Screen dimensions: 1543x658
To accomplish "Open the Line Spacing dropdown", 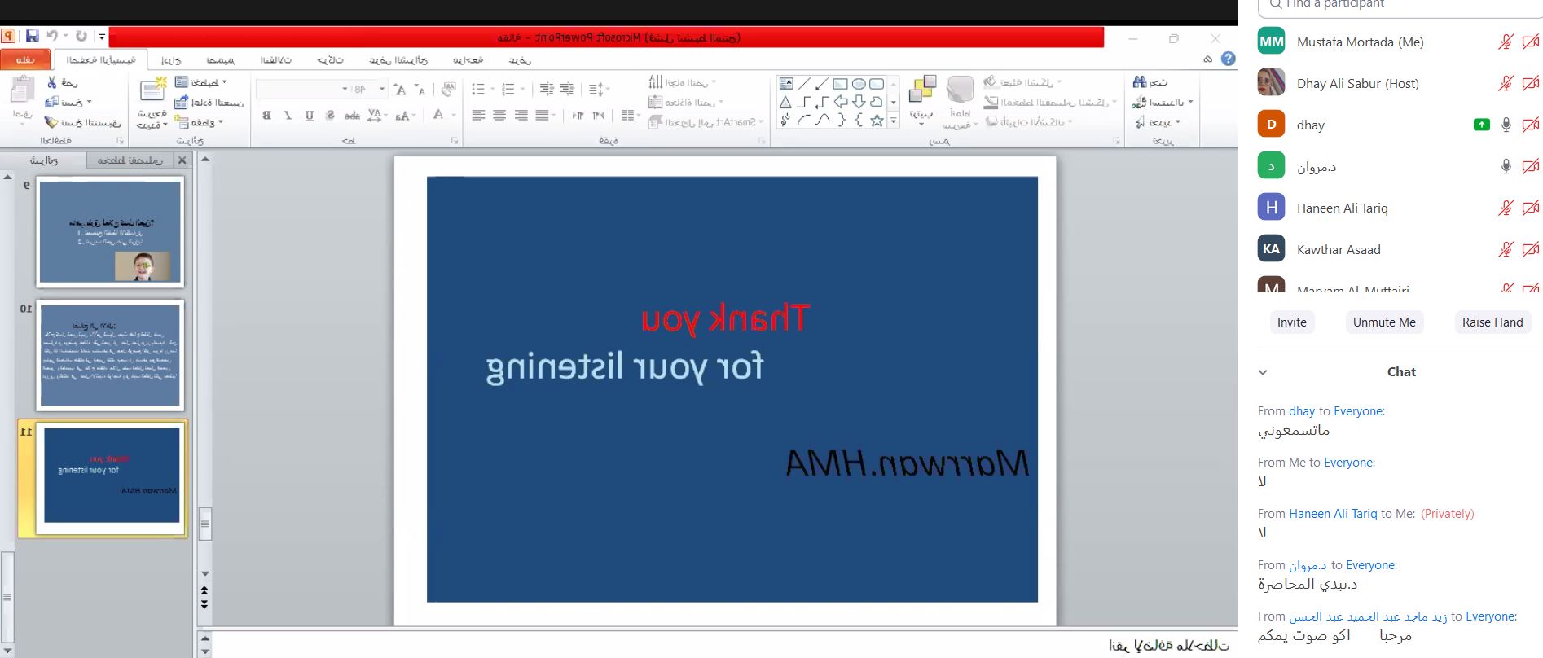I will [599, 89].
